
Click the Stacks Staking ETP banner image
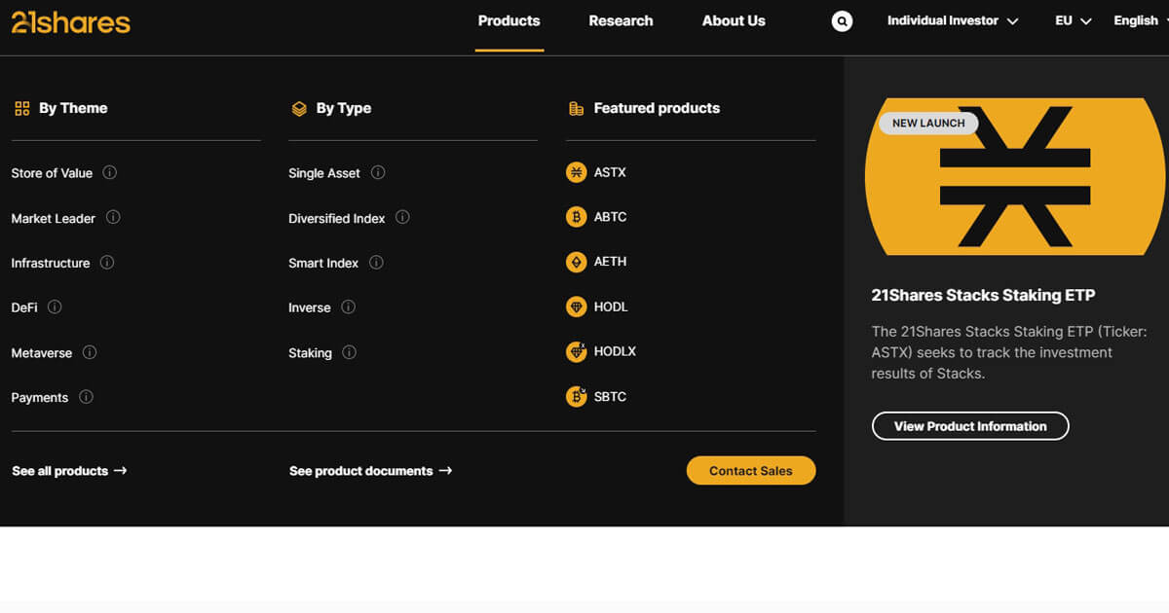coord(1013,177)
